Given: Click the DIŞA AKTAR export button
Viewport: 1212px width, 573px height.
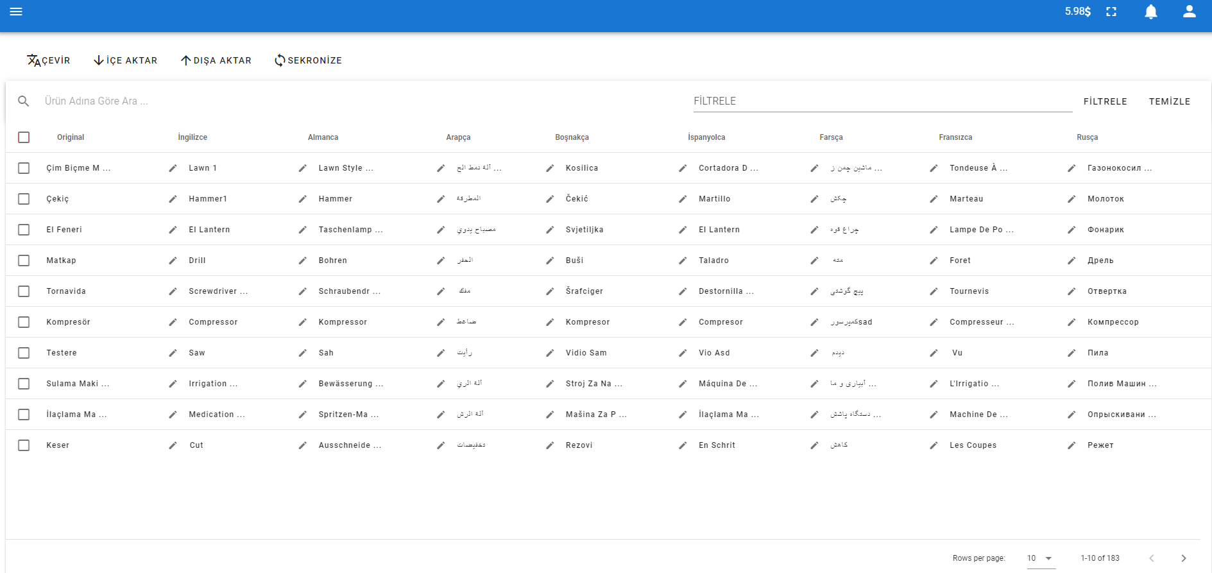Looking at the screenshot, I should tap(216, 60).
